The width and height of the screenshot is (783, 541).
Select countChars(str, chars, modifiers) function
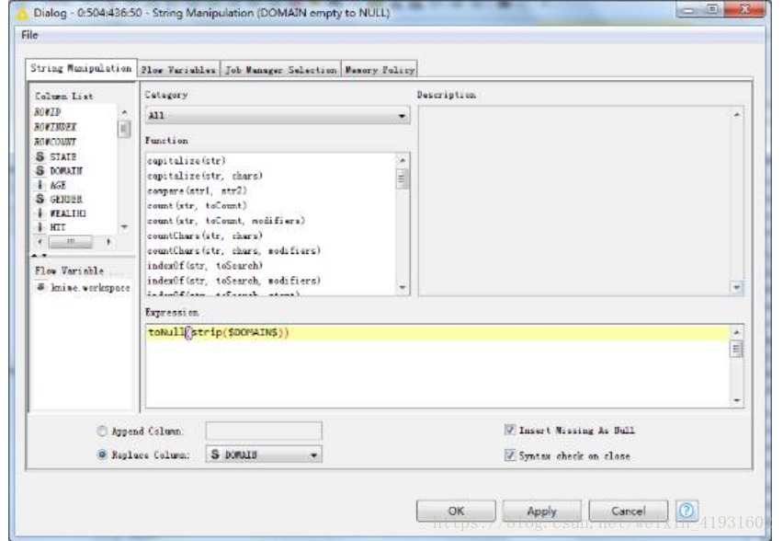click(233, 250)
